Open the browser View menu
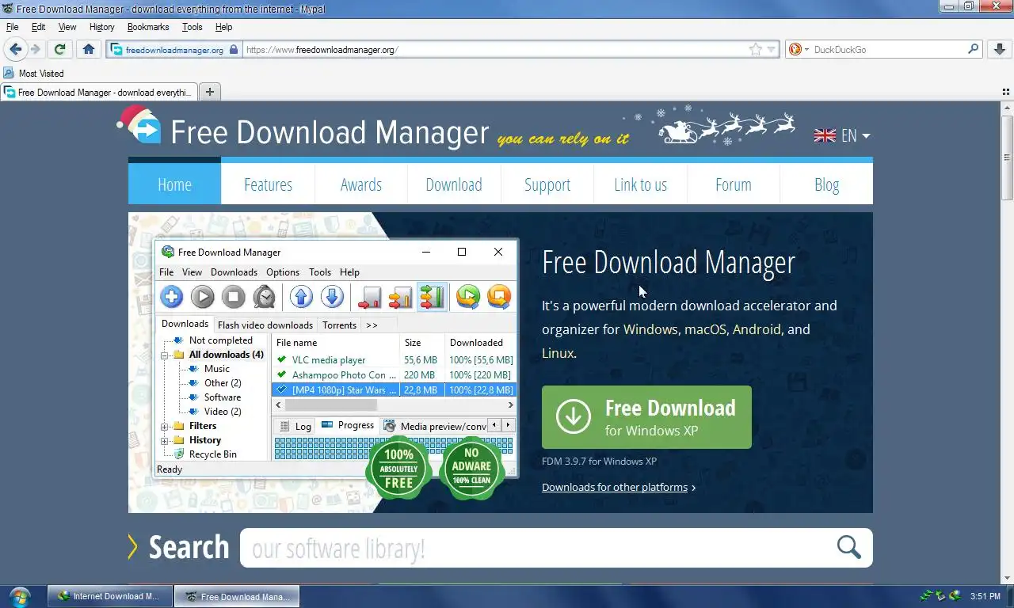1014x608 pixels. (67, 27)
